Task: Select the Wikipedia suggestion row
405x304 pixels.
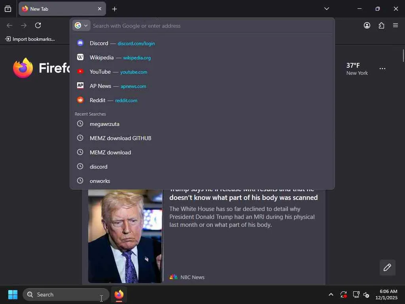Action: coord(202,57)
